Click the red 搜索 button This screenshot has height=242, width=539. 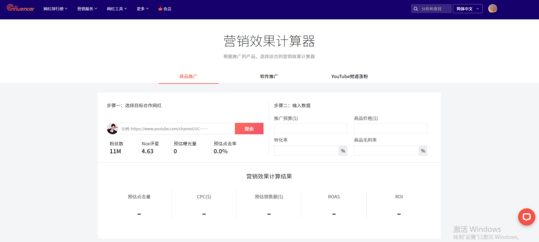[x=249, y=129]
